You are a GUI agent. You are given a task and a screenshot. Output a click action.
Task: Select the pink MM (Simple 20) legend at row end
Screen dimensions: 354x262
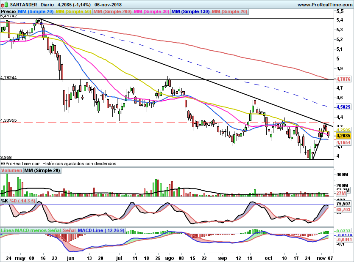(229, 11)
